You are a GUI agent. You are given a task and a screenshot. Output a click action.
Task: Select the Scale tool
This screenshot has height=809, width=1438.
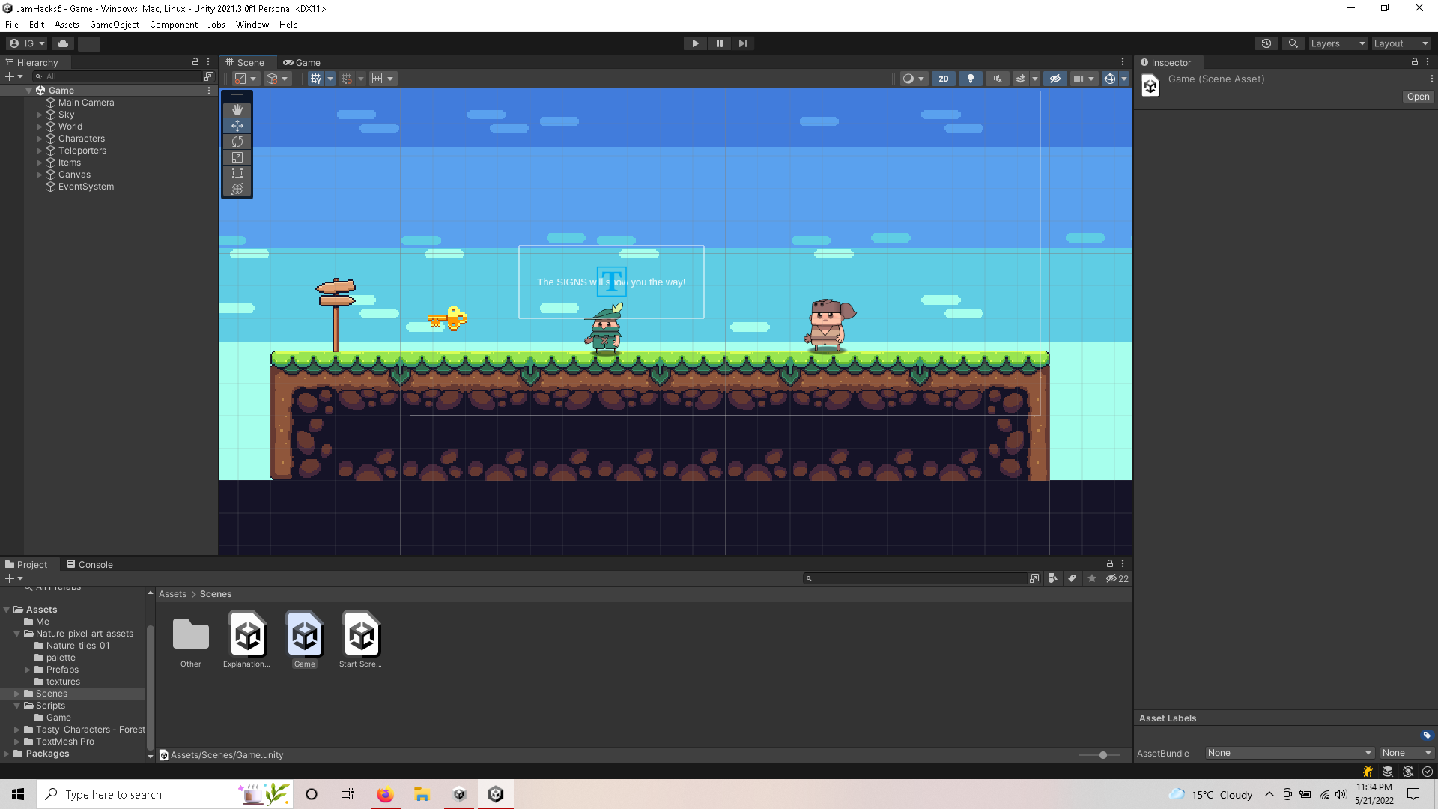(x=237, y=157)
